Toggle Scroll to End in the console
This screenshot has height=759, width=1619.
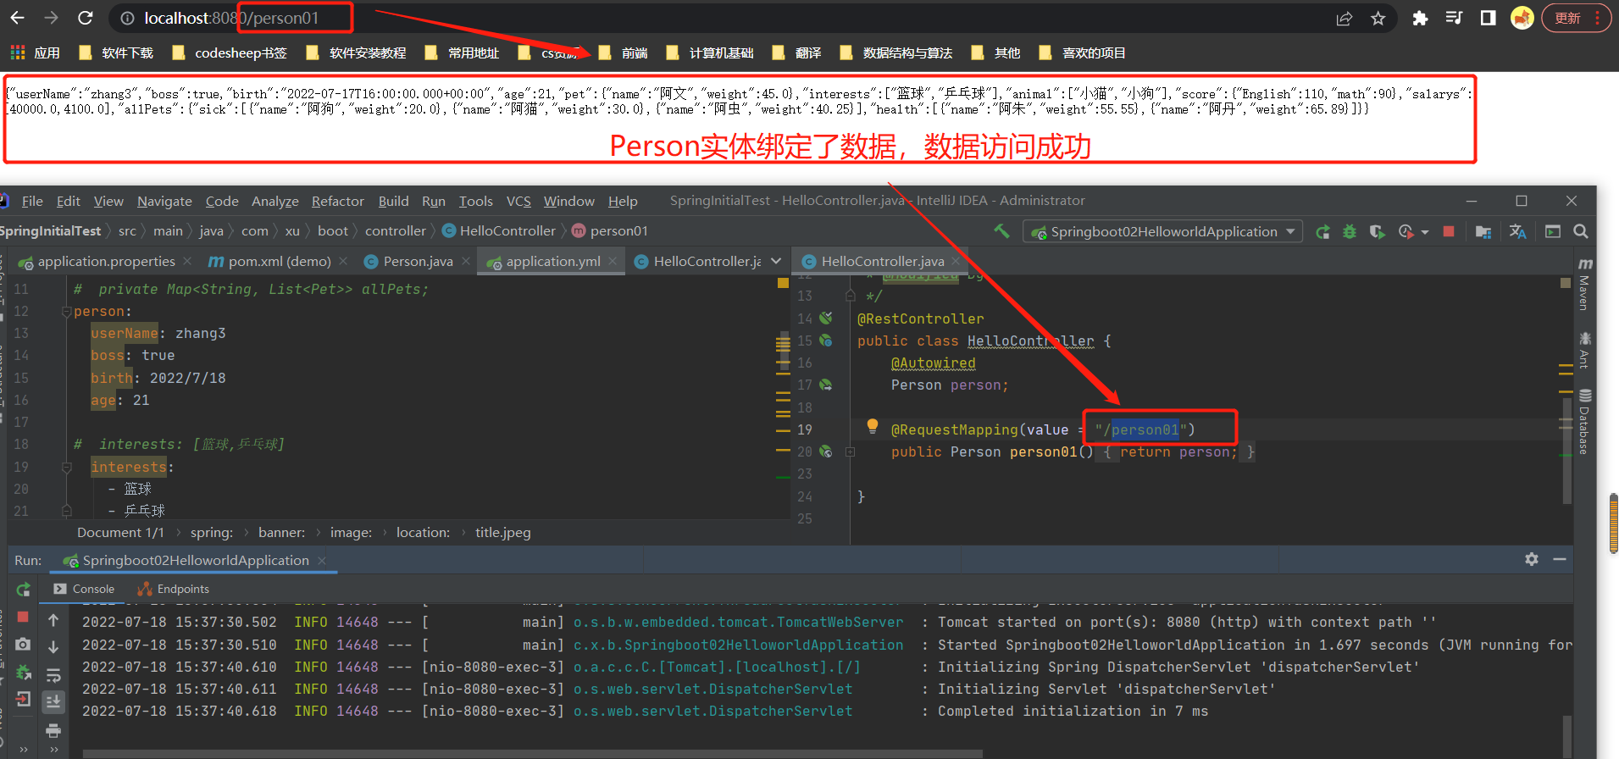[x=53, y=701]
